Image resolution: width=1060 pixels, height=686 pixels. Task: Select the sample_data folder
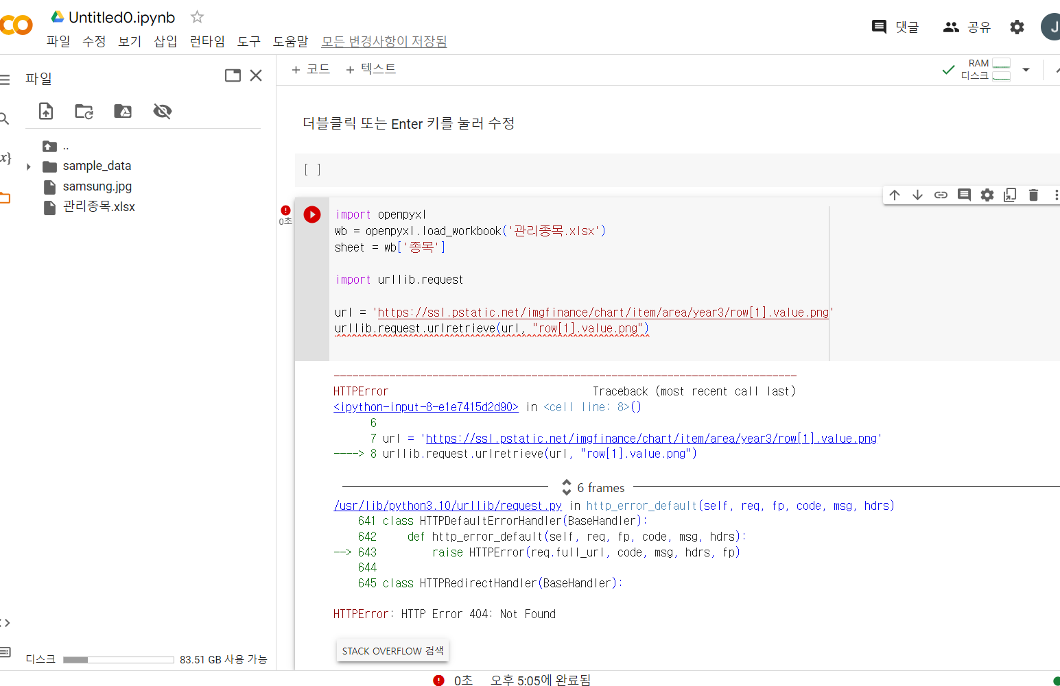86,166
